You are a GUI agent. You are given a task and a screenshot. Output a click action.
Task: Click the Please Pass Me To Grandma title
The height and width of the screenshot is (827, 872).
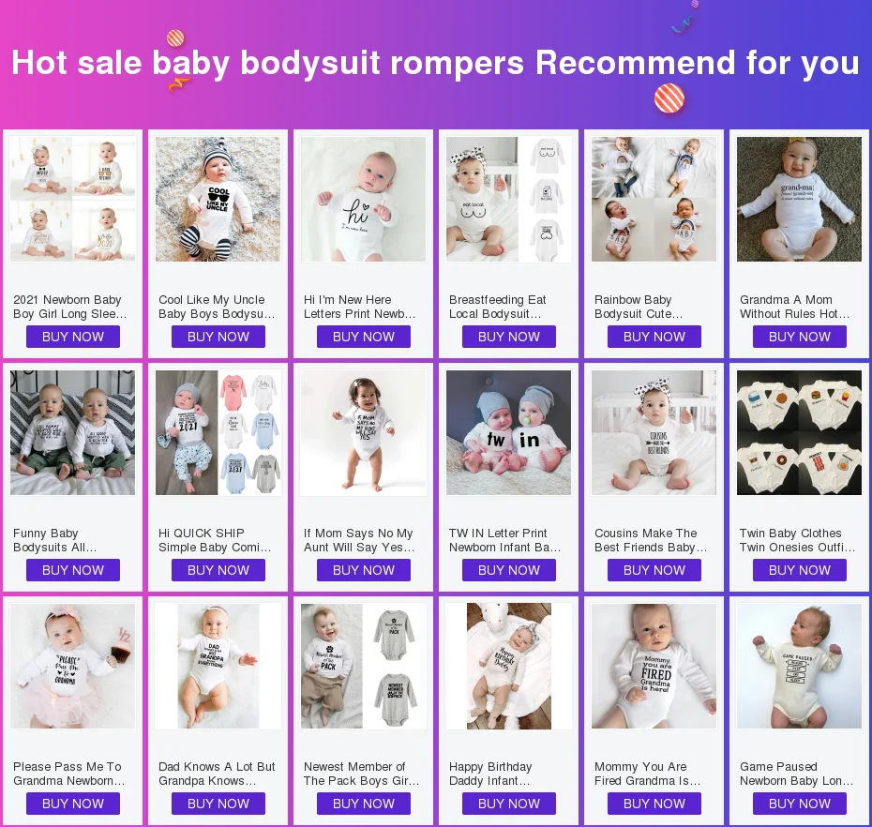[x=69, y=774]
